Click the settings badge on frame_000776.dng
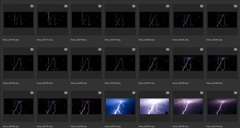 32,6
